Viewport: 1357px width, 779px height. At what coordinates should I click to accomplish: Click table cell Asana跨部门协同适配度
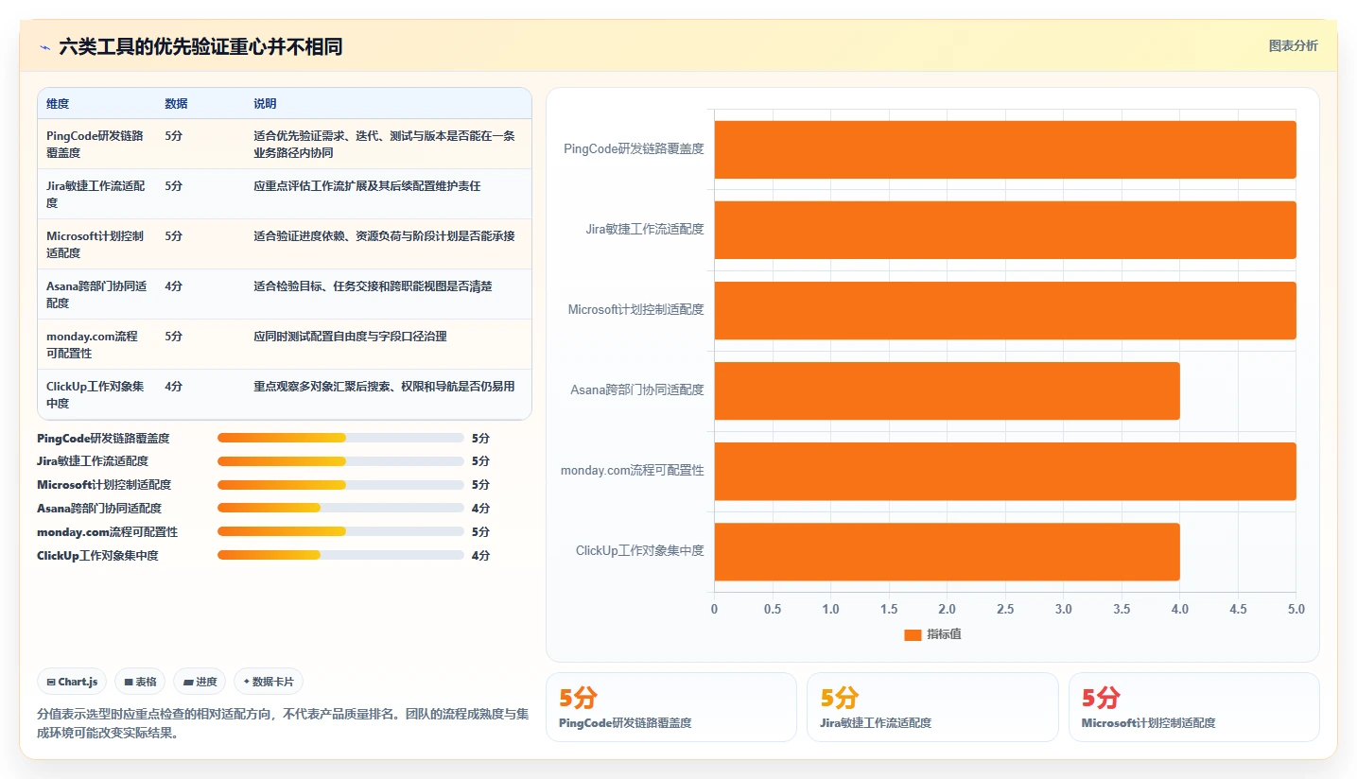click(x=96, y=294)
